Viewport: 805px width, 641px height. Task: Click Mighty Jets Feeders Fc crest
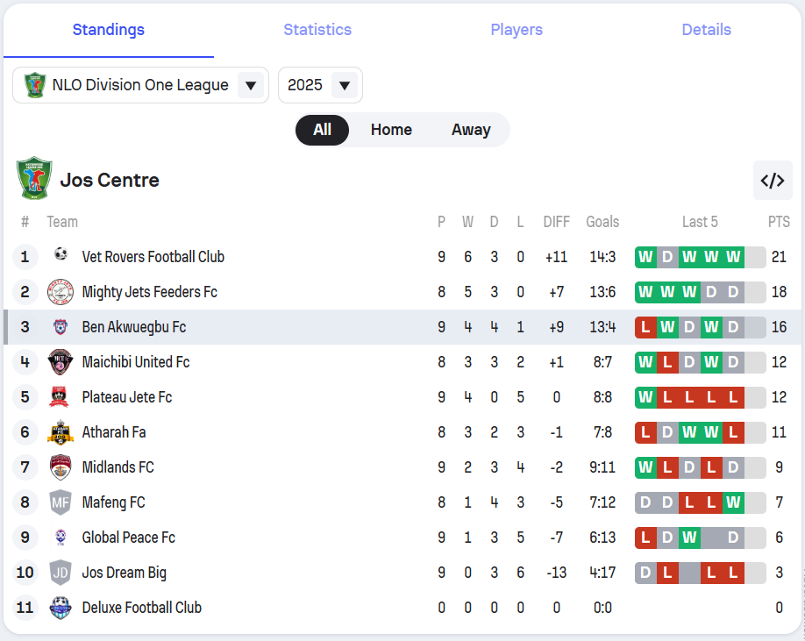click(x=61, y=292)
